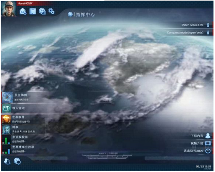The image size is (215, 172).
Task: Open the globe chat icon at bottom left
Action: click(x=17, y=161)
